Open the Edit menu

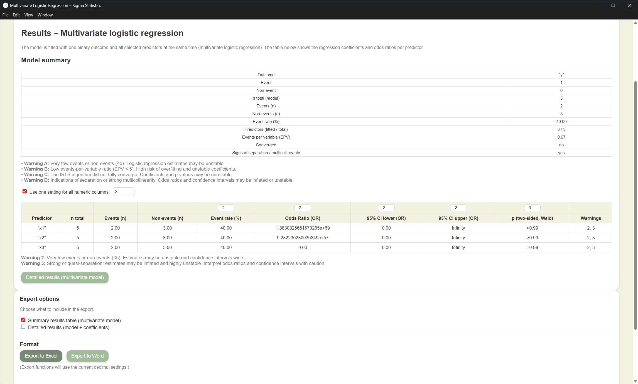tap(16, 15)
